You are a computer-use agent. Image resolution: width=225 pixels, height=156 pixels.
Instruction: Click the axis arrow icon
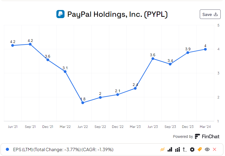pyautogui.click(x=185, y=150)
